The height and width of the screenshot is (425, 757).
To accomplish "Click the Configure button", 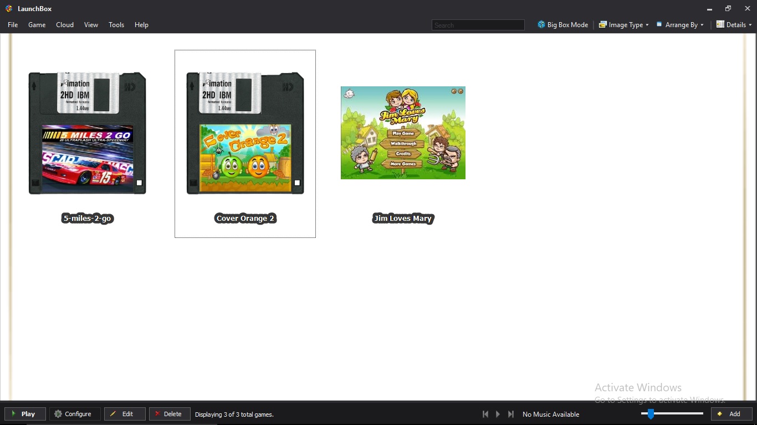I will click(x=75, y=414).
